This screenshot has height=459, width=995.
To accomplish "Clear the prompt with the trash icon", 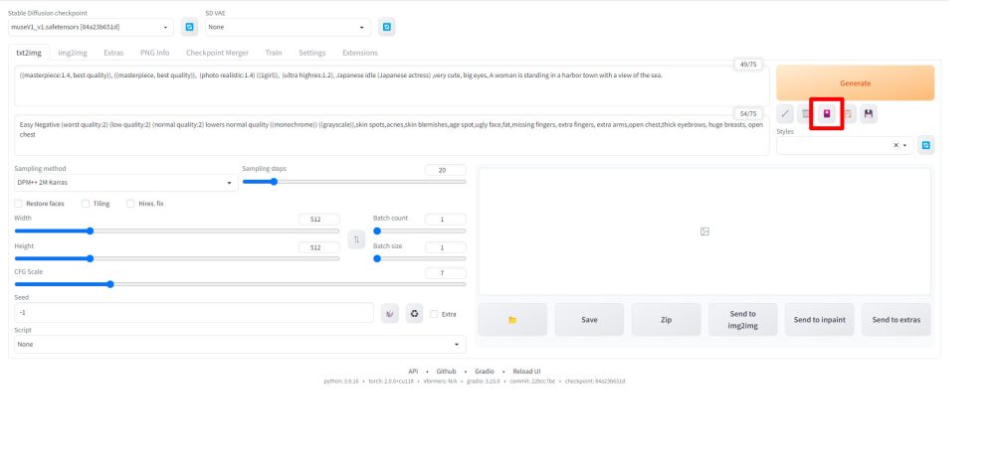I will (806, 114).
